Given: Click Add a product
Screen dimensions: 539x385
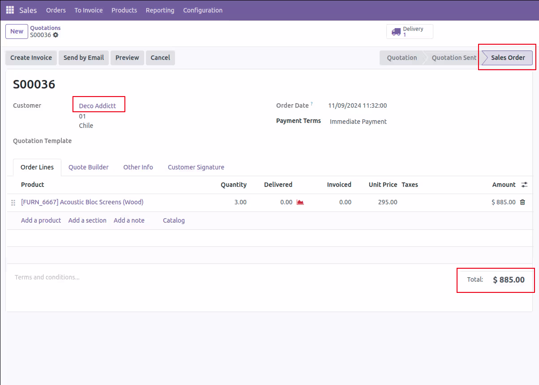Looking at the screenshot, I should (x=41, y=220).
